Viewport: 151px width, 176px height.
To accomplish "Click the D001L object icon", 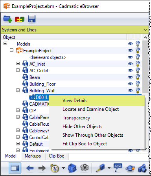I will coord(32,97).
